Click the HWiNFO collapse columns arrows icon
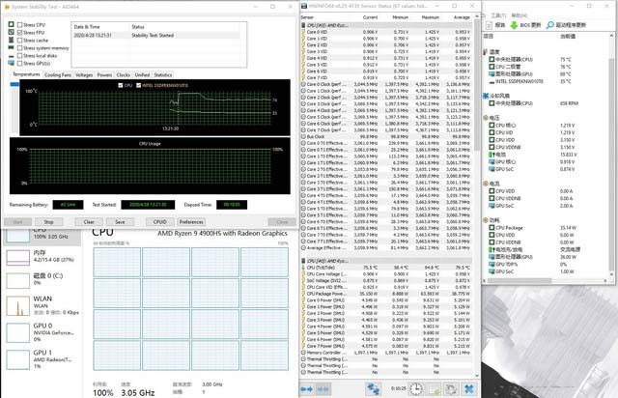 click(323, 389)
